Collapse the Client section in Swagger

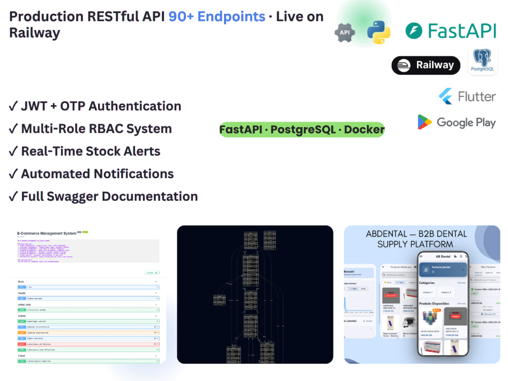pos(156,356)
